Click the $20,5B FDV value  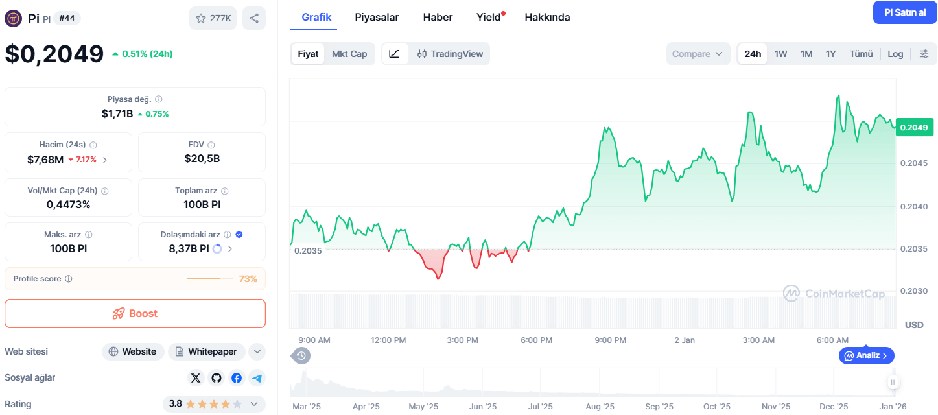[x=202, y=158]
